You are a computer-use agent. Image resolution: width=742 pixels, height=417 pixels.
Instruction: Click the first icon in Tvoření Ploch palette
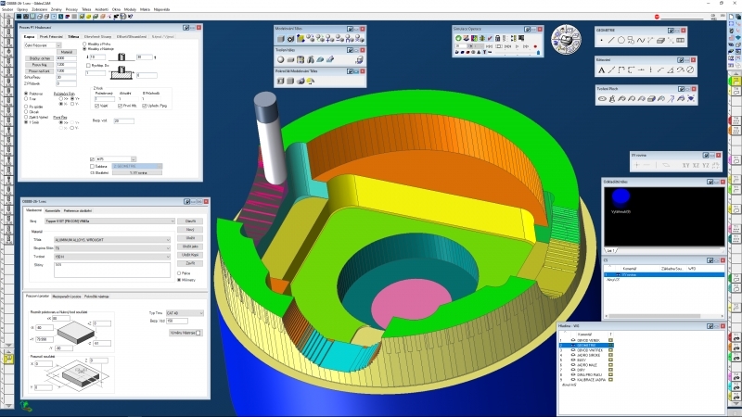click(602, 99)
